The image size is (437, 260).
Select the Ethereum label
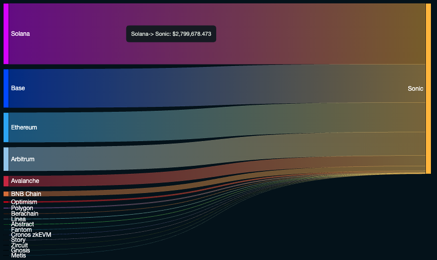24,127
